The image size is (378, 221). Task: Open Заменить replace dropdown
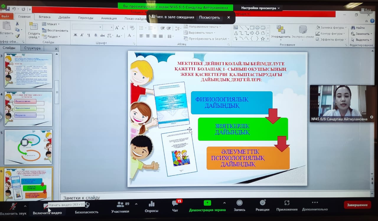click(361, 34)
